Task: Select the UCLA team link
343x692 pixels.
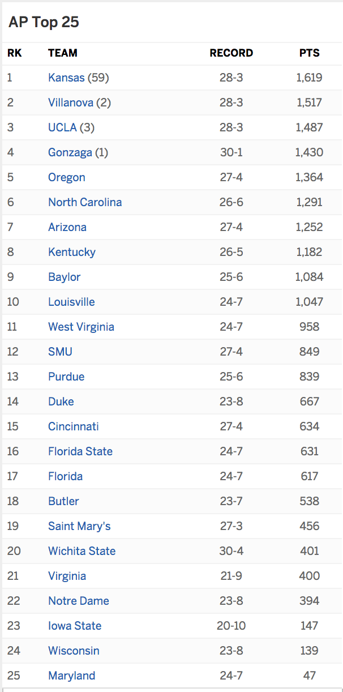Action: (62, 127)
